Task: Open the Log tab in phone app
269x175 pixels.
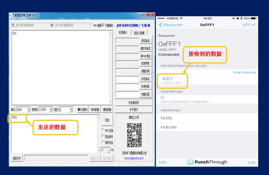Action: tap(251, 162)
